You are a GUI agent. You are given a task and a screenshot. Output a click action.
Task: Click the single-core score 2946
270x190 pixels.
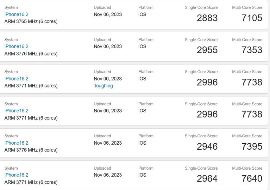(x=207, y=147)
